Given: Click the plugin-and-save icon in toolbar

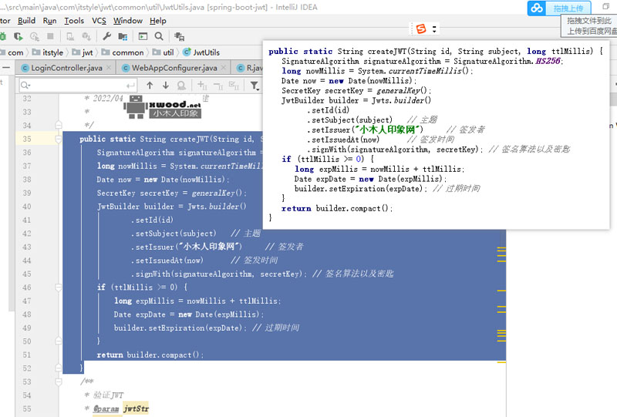Looking at the screenshot, I should (179, 36).
